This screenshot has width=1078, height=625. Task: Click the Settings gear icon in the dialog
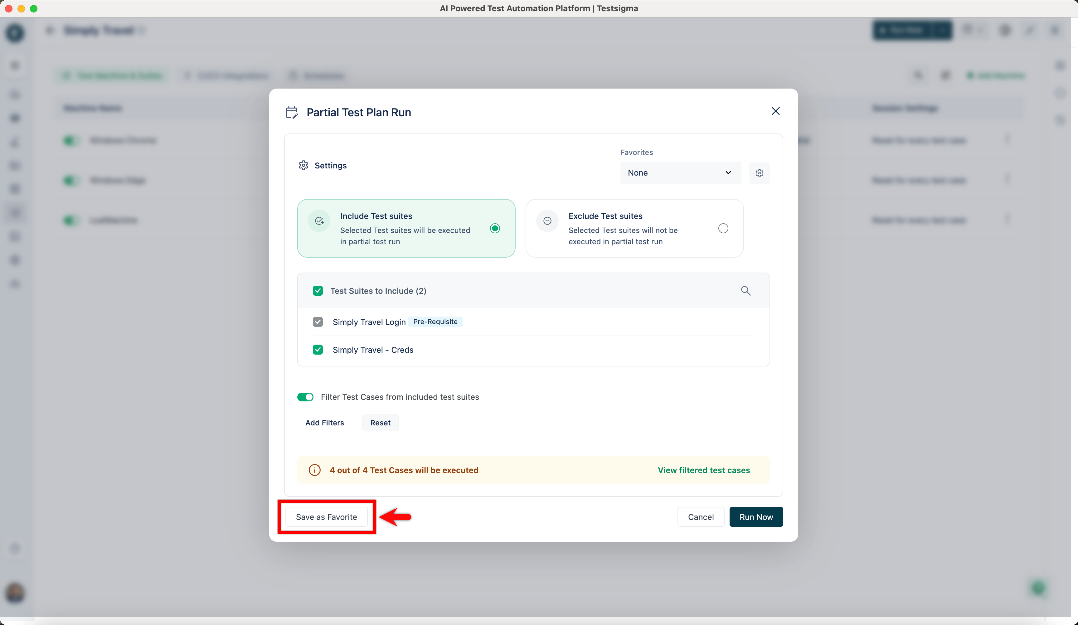(x=303, y=166)
